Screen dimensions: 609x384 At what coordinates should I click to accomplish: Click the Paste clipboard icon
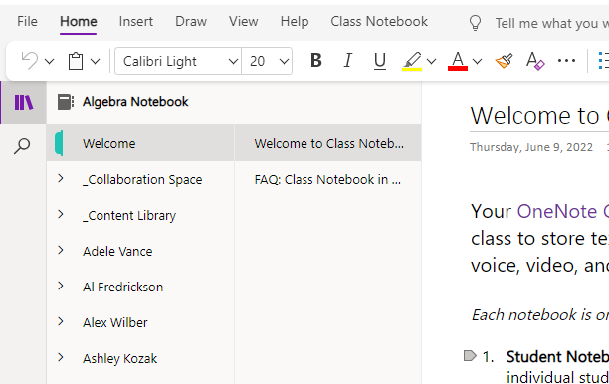76,61
